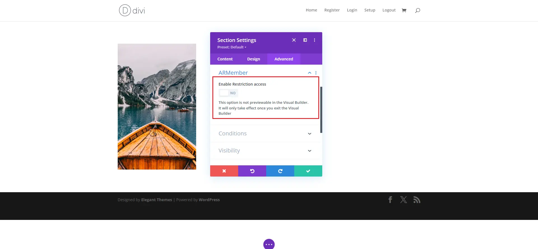The width and height of the screenshot is (538, 249).
Task: Switch to the Design tab
Action: coord(254,59)
